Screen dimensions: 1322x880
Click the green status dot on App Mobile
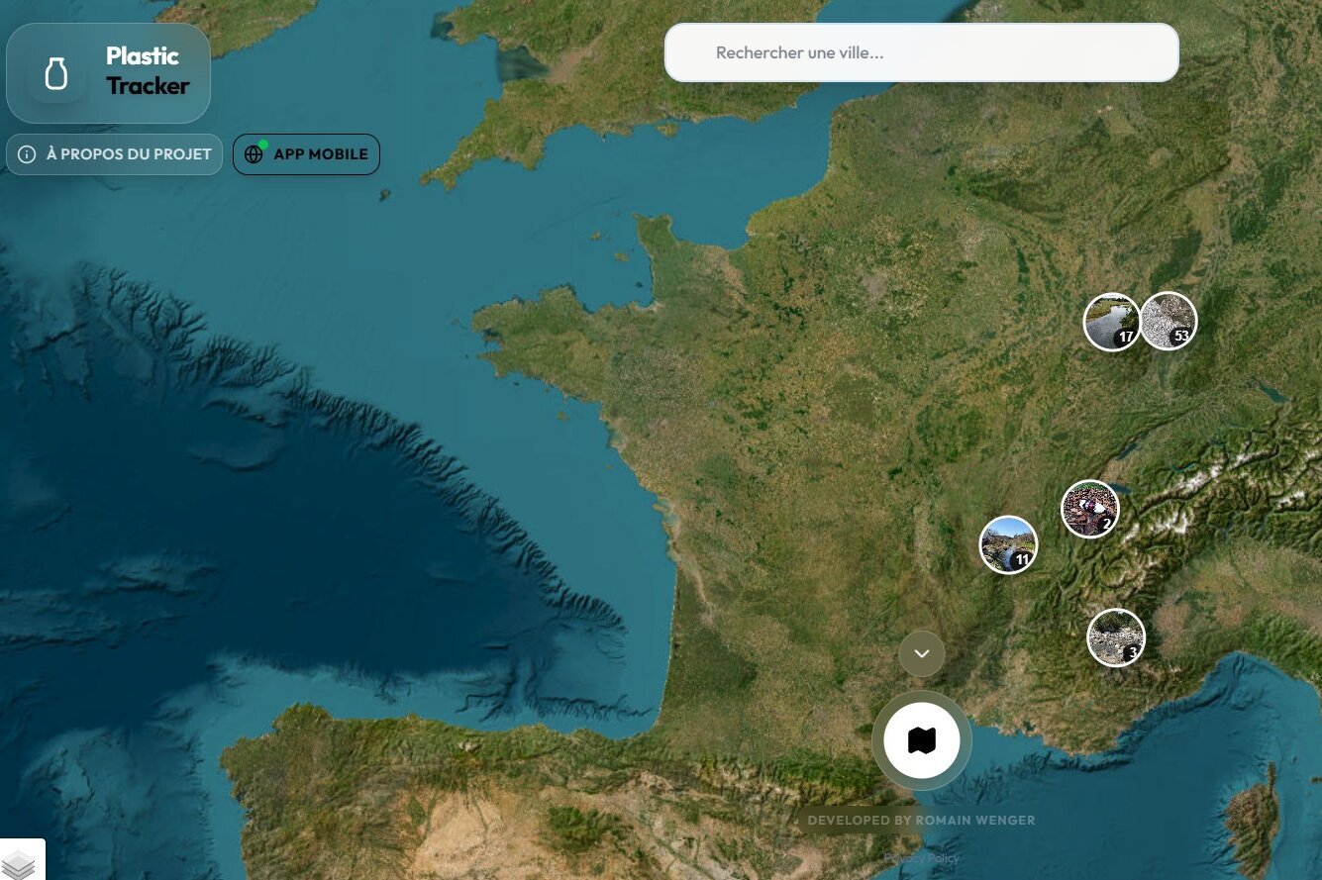click(263, 145)
